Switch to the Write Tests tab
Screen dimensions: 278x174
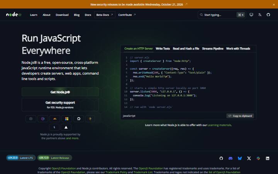pyautogui.click(x=163, y=49)
